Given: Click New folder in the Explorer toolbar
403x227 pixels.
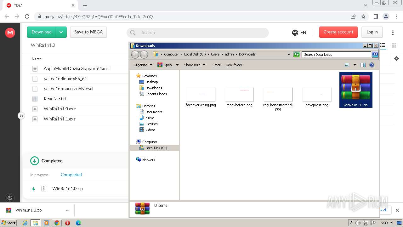Looking at the screenshot, I should click(234, 65).
